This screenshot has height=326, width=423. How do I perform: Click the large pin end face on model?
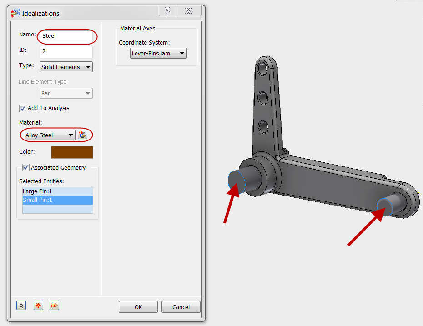[237, 182]
